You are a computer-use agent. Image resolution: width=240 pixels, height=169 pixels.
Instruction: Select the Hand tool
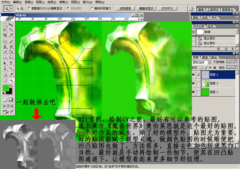[x=5, y=80]
